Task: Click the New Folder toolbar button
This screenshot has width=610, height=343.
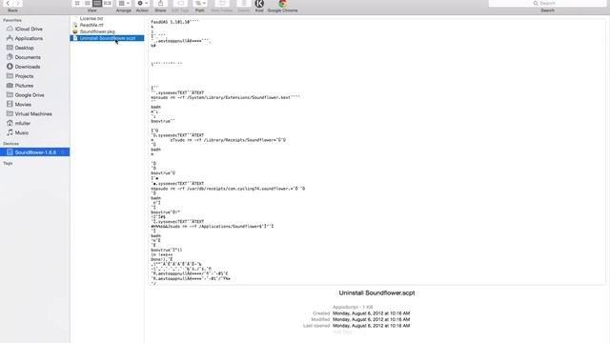Action: pos(222,3)
